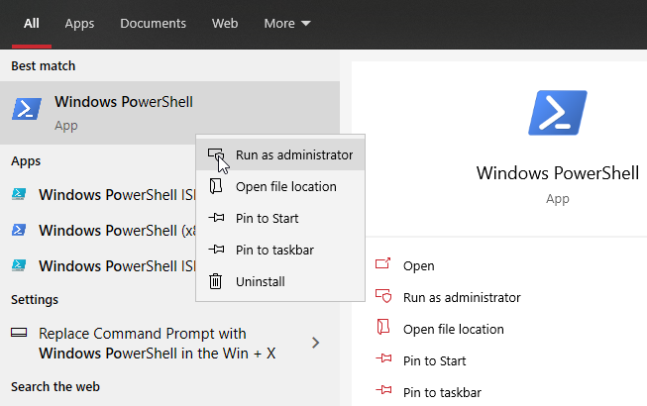The height and width of the screenshot is (406, 647).
Task: Click the PowerShell (x86) app icon
Action: click(19, 229)
